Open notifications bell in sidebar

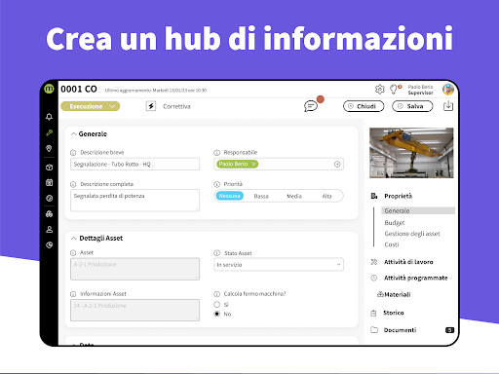point(49,117)
